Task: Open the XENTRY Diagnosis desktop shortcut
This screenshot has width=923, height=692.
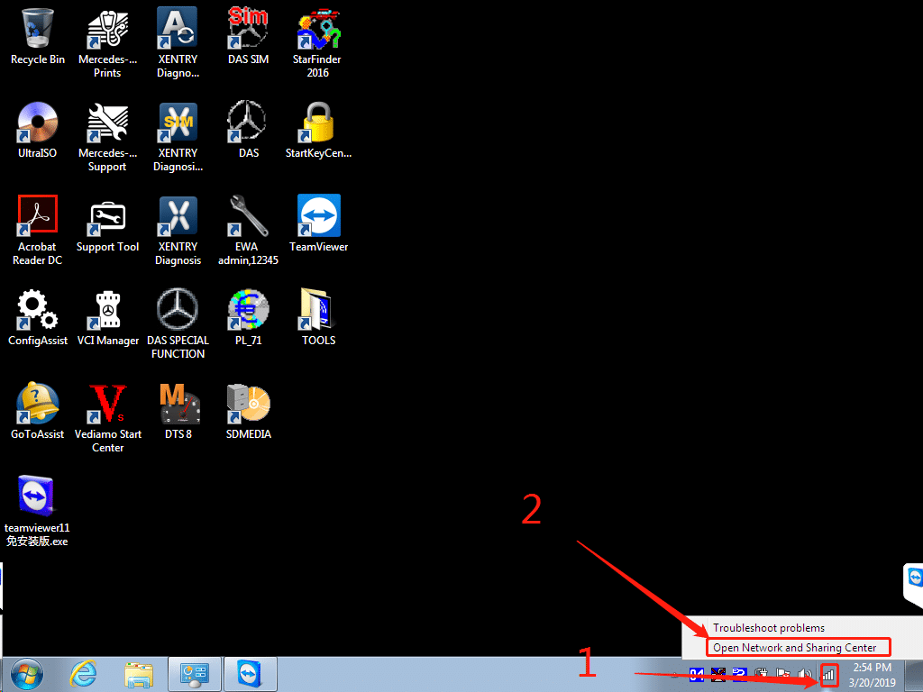Action: (x=178, y=218)
